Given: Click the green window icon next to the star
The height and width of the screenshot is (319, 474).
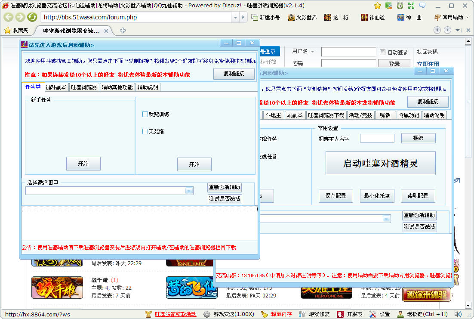Looking at the screenshot, I should coord(389,6).
